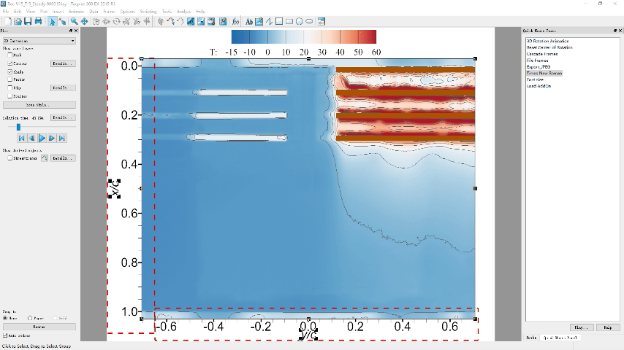Select Export JPEG macro
The image size is (624, 350).
click(x=539, y=67)
